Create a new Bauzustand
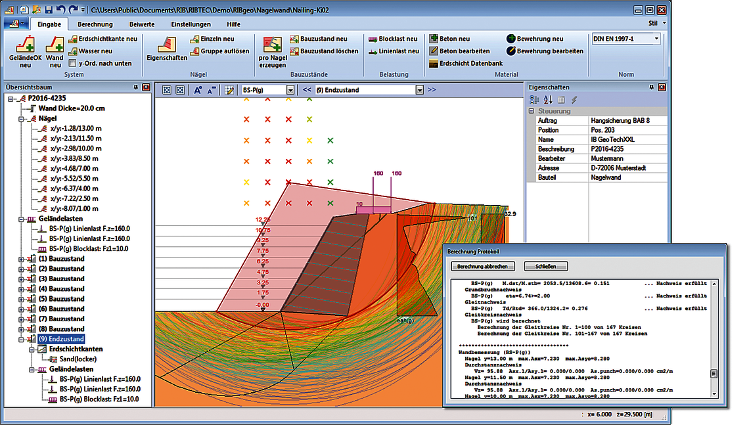 point(319,39)
